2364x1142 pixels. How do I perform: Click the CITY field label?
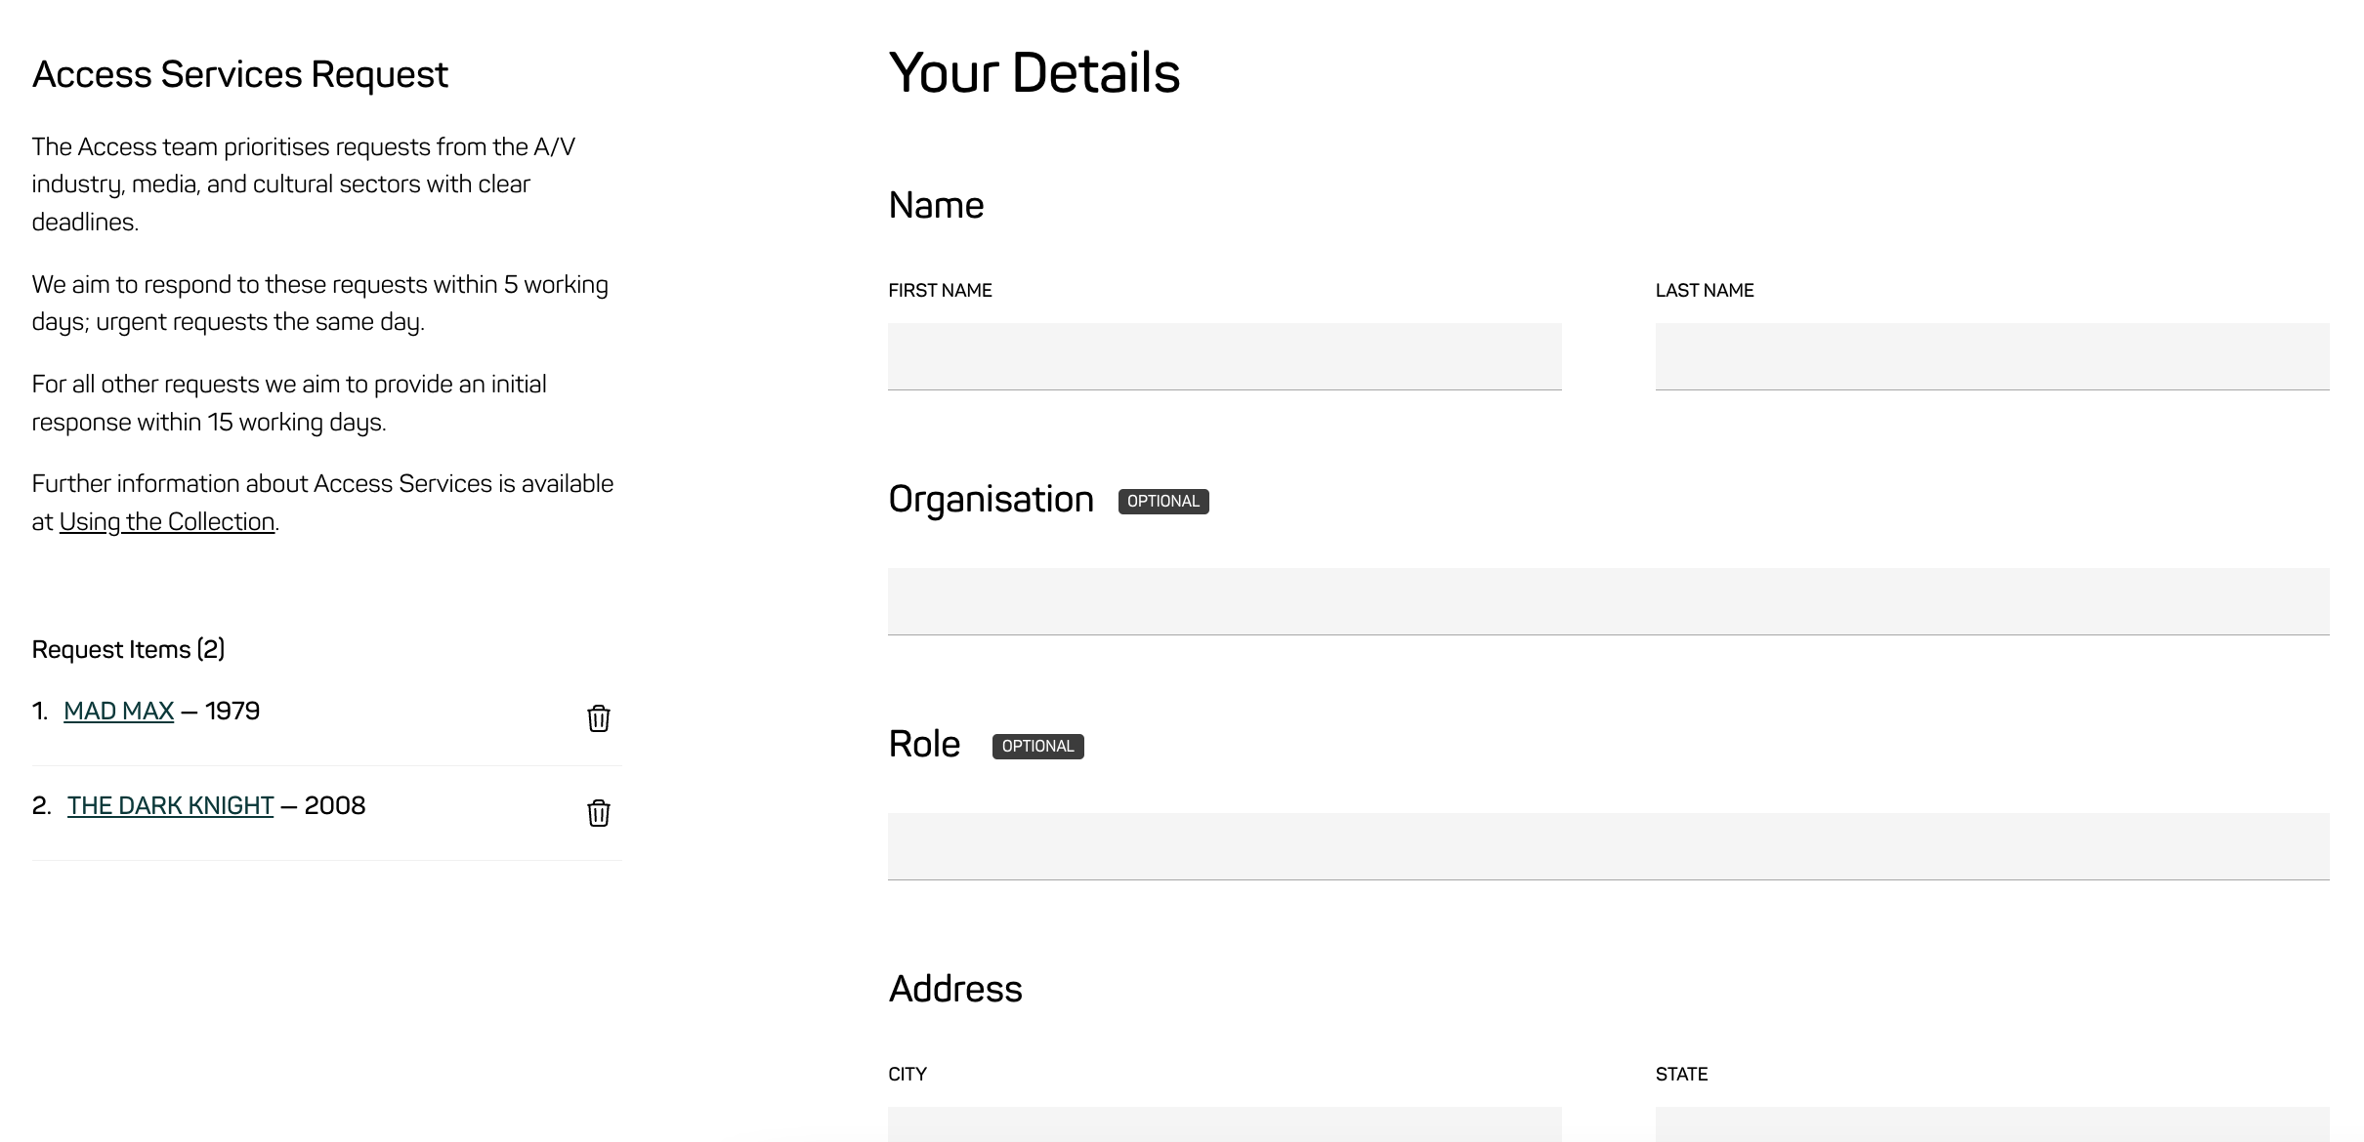(x=908, y=1075)
